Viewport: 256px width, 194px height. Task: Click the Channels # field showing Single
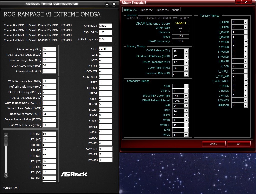[105, 26]
